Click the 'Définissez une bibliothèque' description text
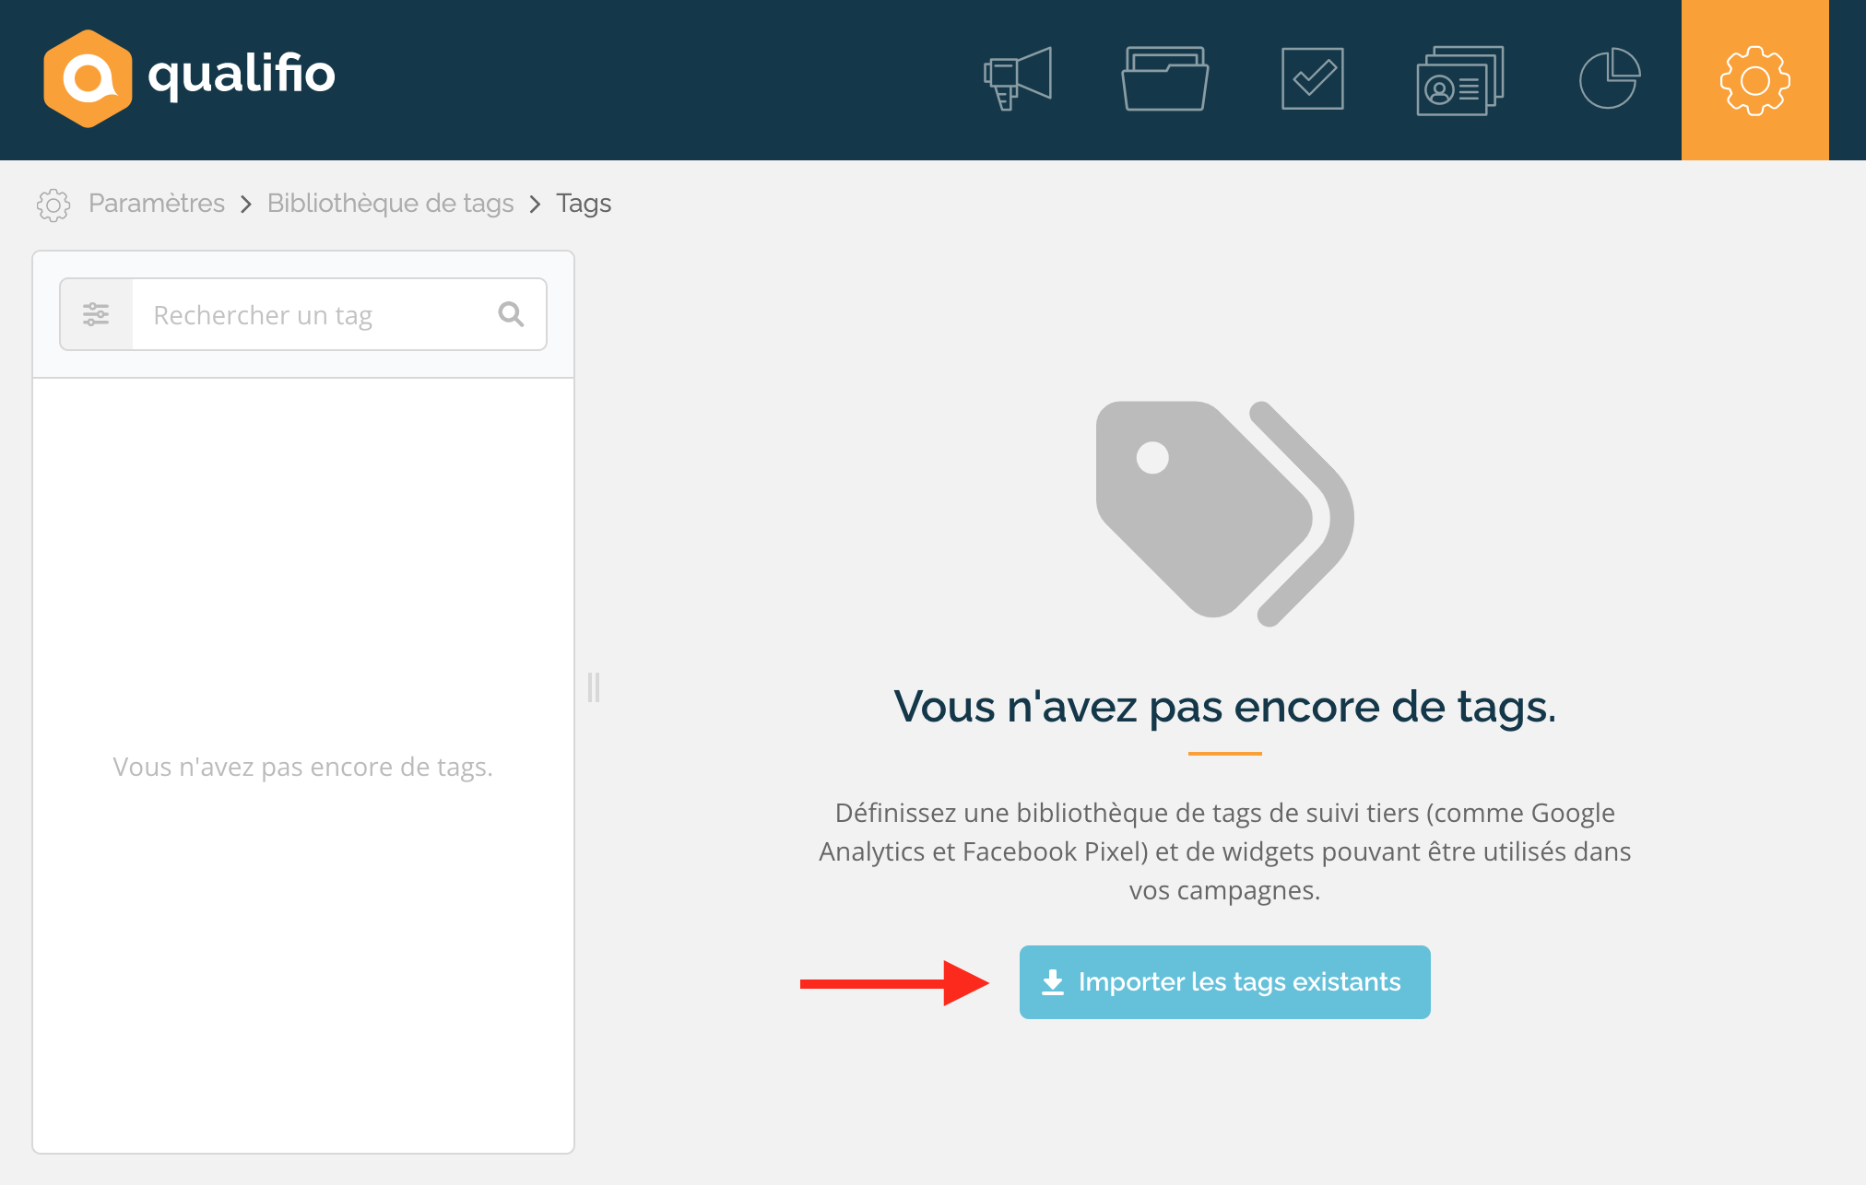This screenshot has height=1185, width=1866. [1224, 851]
